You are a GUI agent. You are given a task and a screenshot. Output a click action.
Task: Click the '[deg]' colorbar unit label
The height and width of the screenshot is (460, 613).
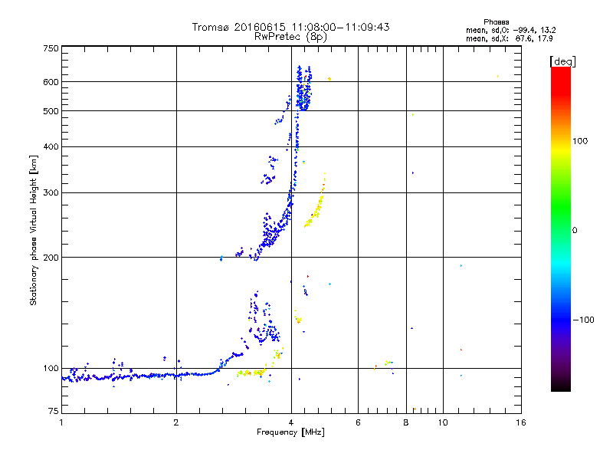(x=562, y=61)
